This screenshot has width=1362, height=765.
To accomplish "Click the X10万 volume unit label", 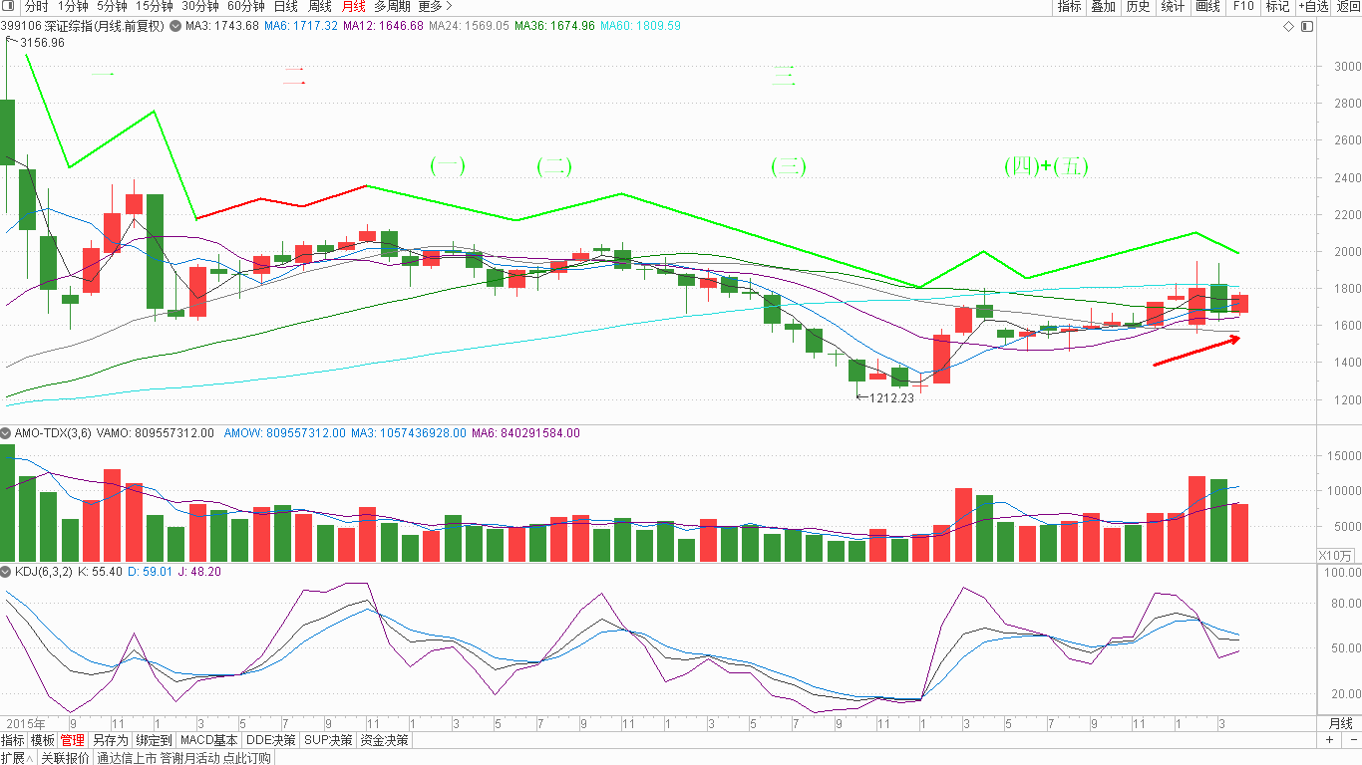I will pos(1335,555).
